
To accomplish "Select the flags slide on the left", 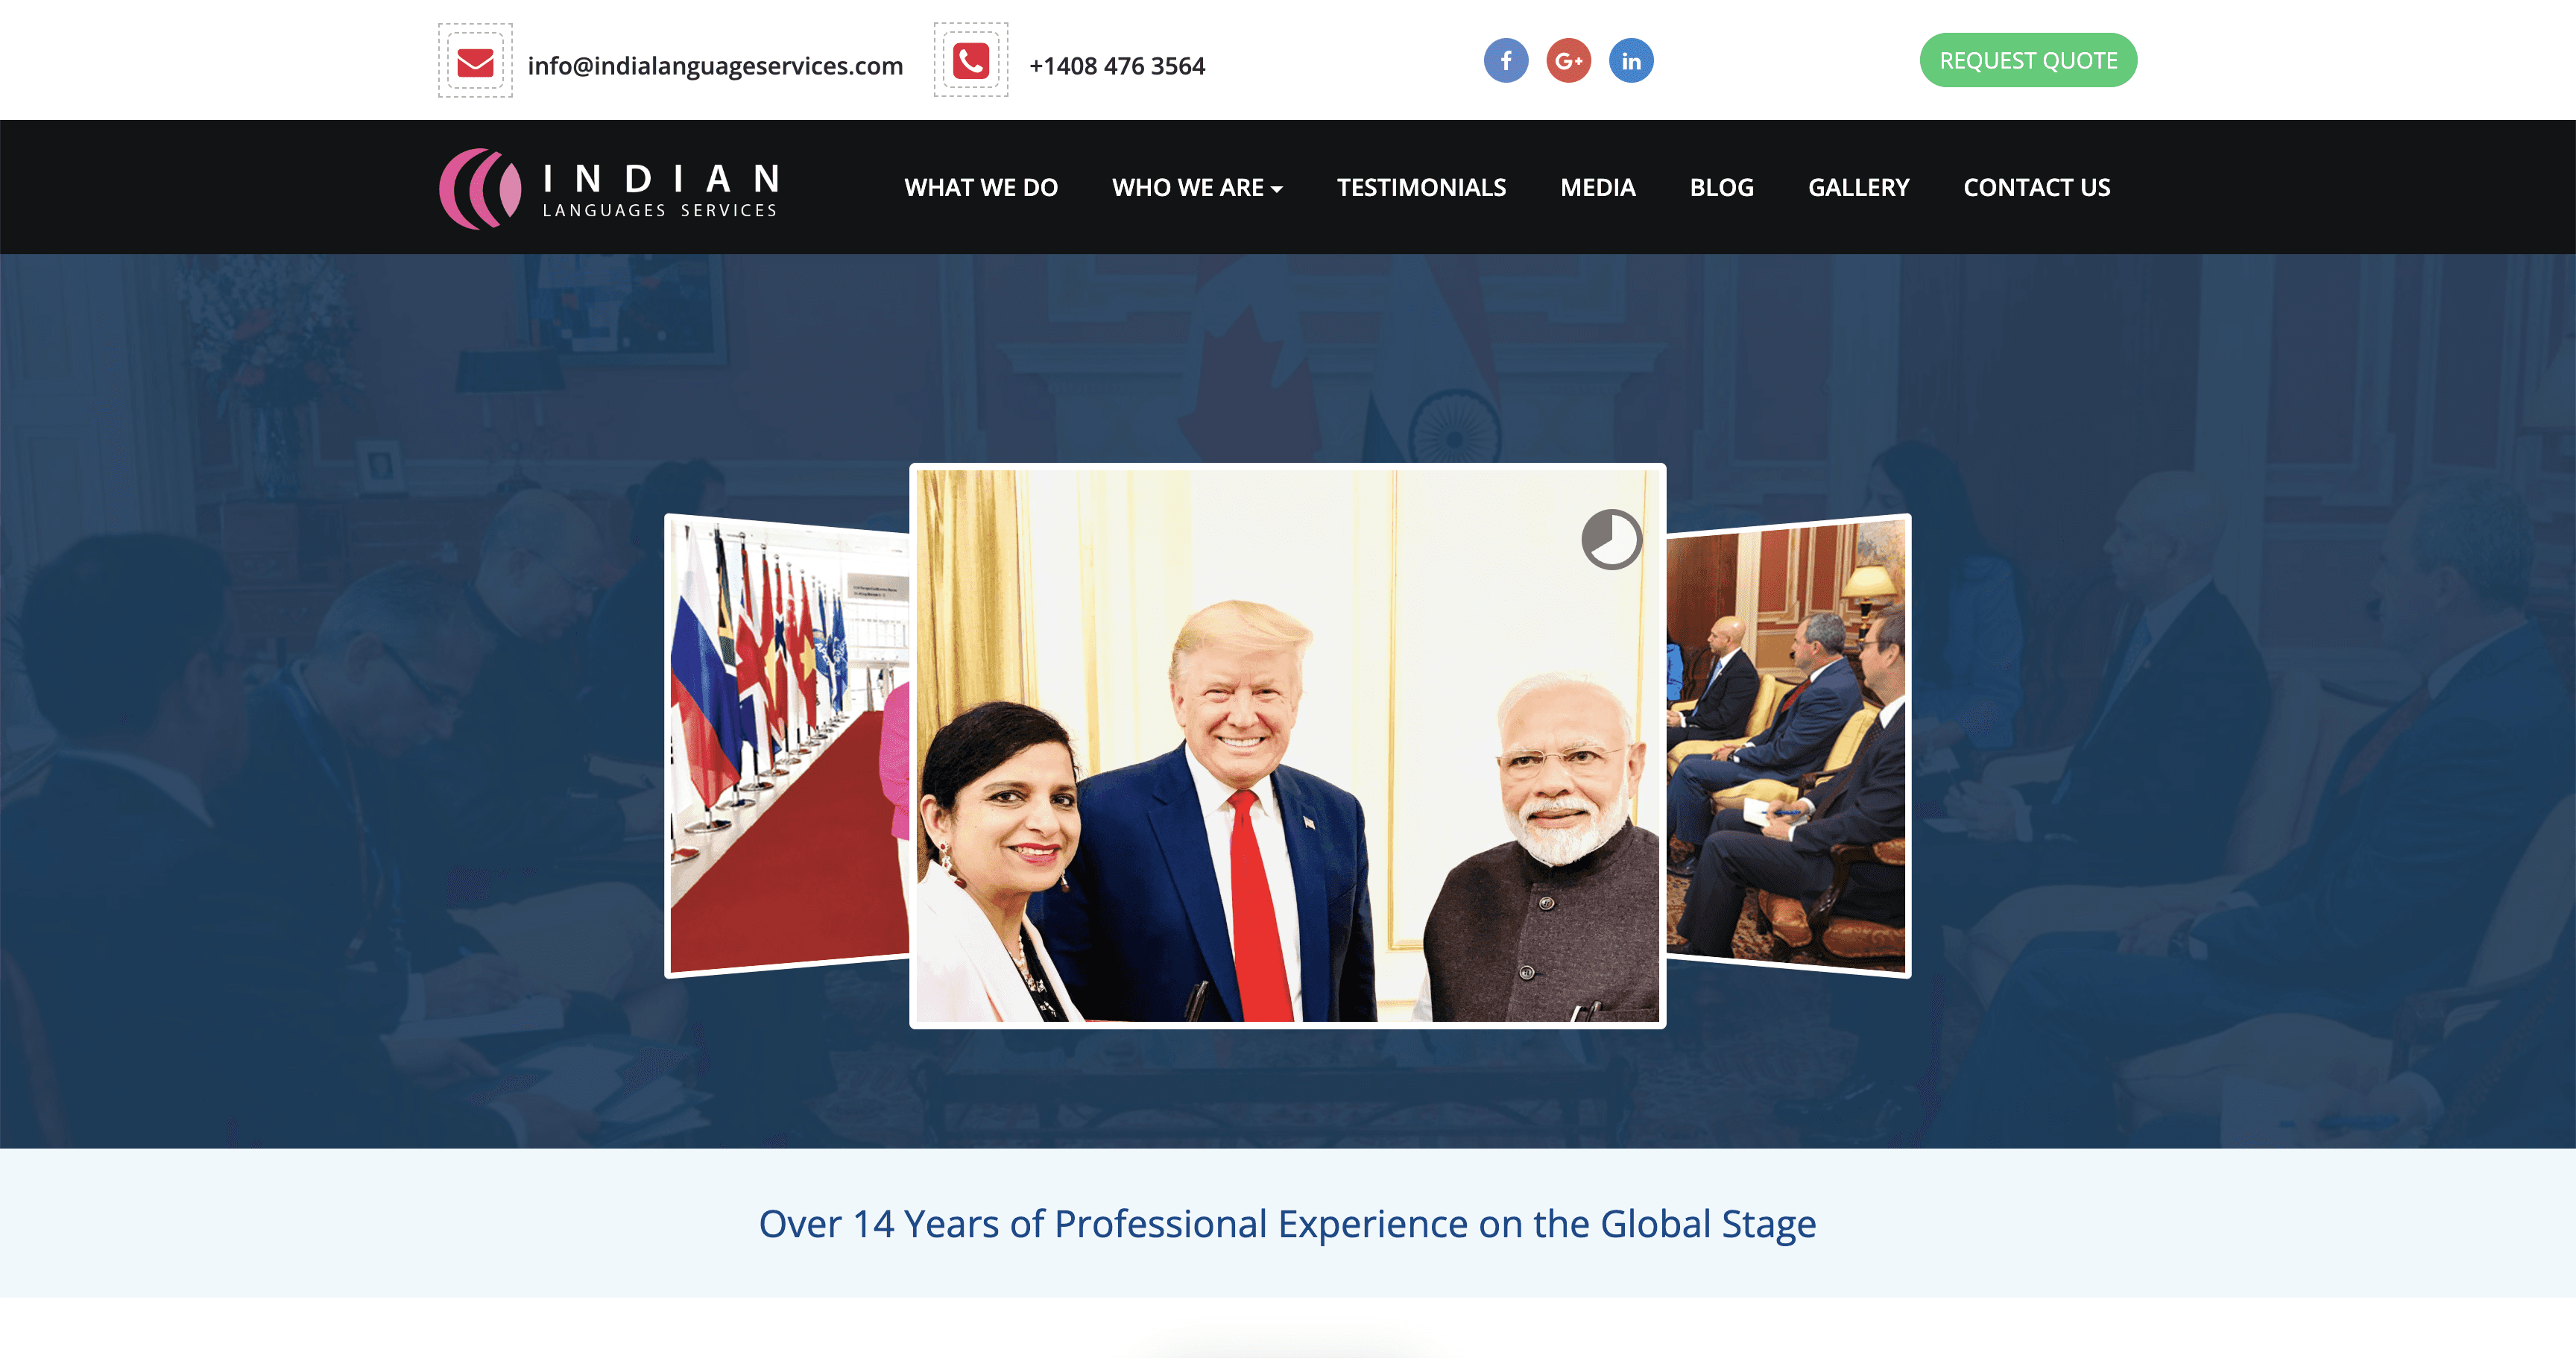I will click(788, 745).
